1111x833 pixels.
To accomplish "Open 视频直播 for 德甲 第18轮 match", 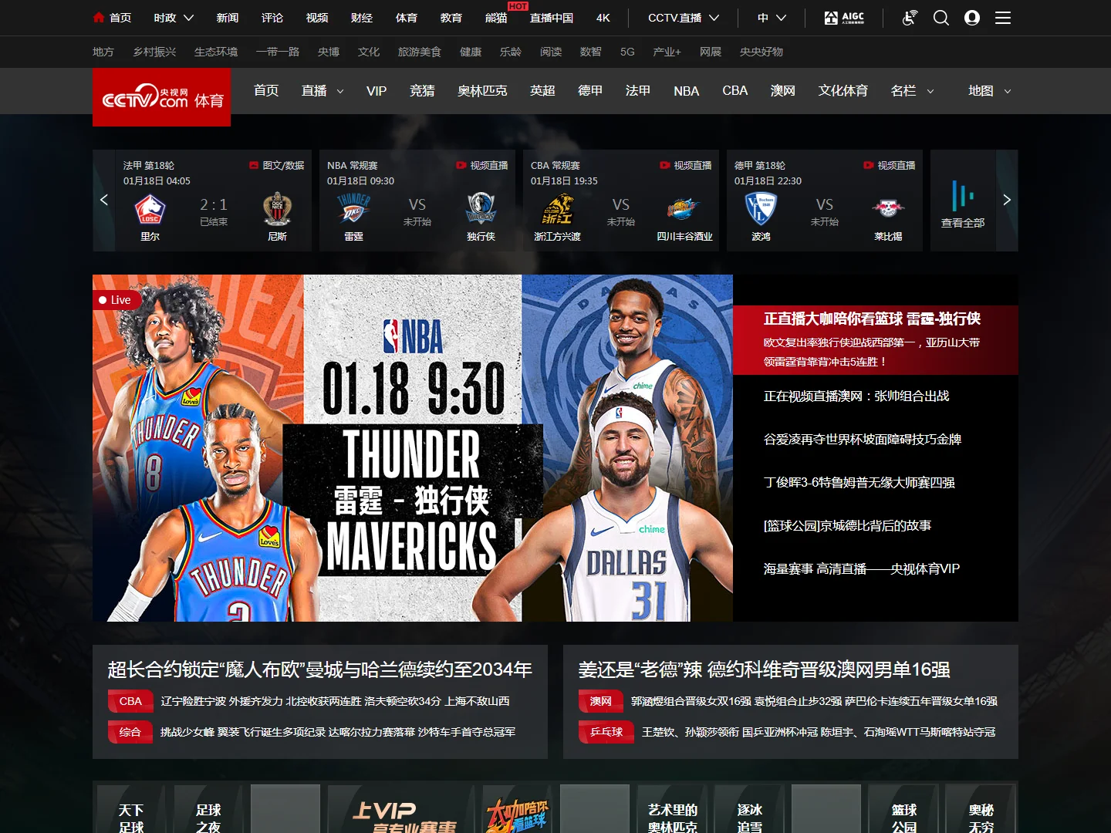I will coord(890,165).
